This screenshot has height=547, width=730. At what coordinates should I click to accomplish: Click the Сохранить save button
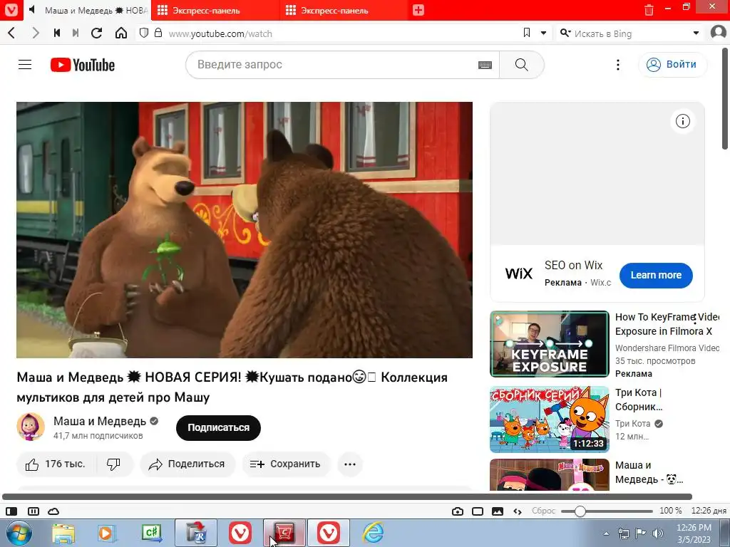pyautogui.click(x=286, y=464)
